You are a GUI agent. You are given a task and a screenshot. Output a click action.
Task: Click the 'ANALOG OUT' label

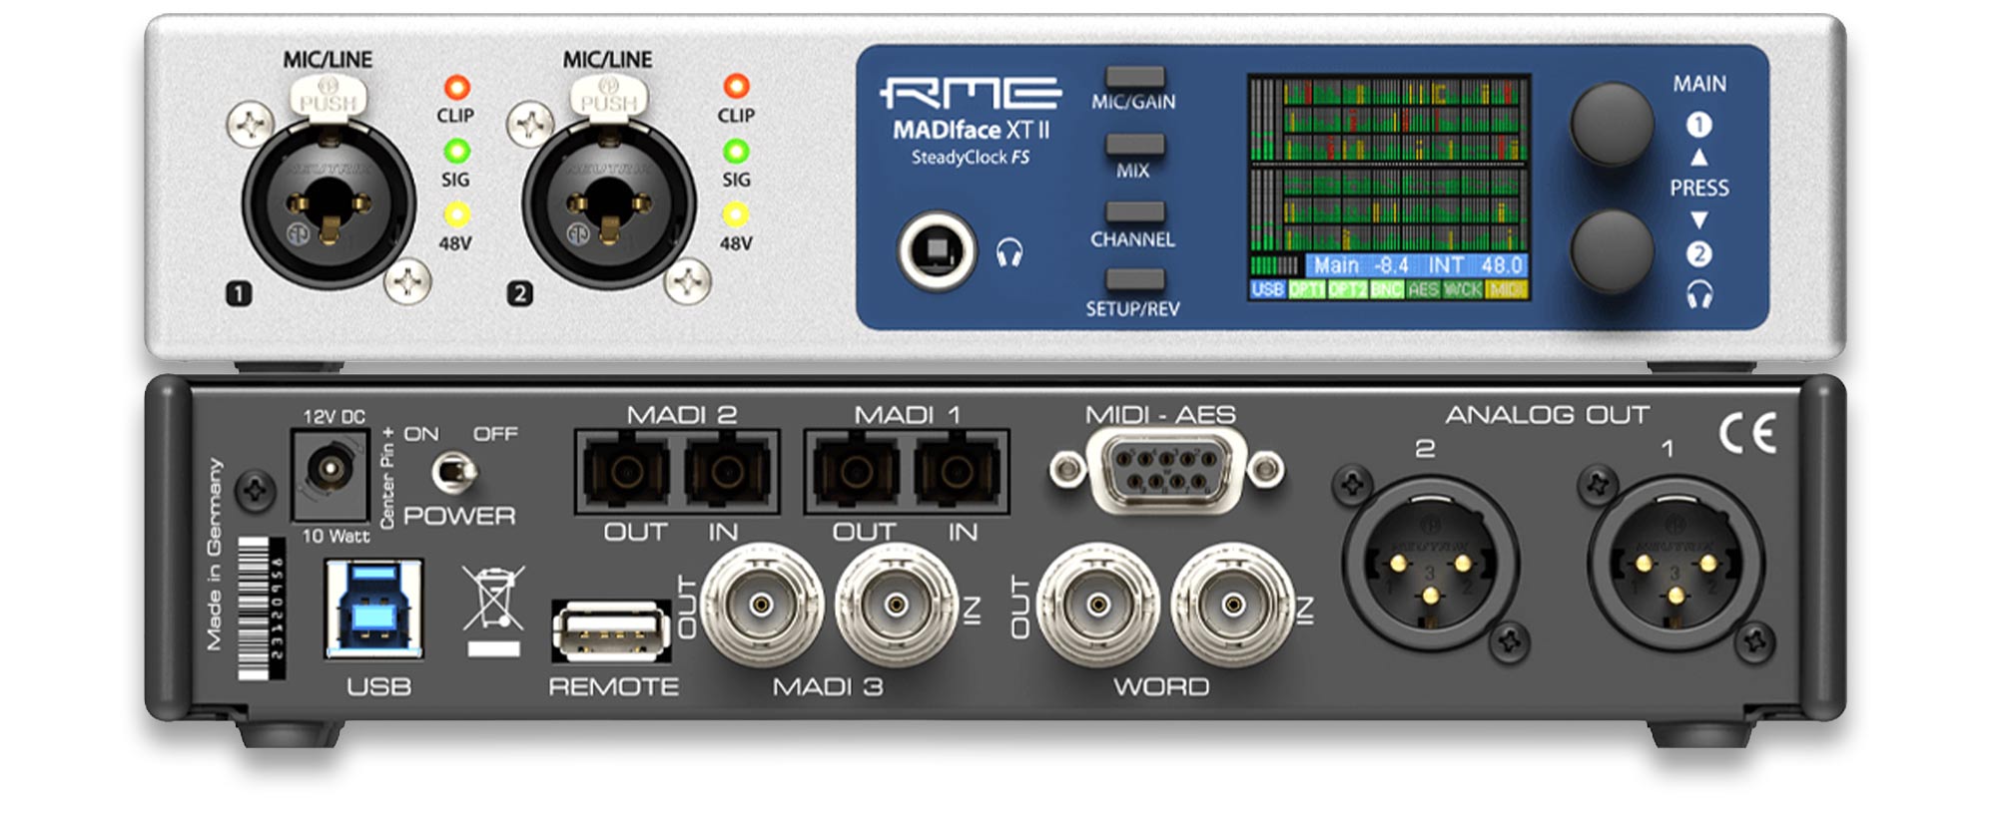click(x=1547, y=415)
